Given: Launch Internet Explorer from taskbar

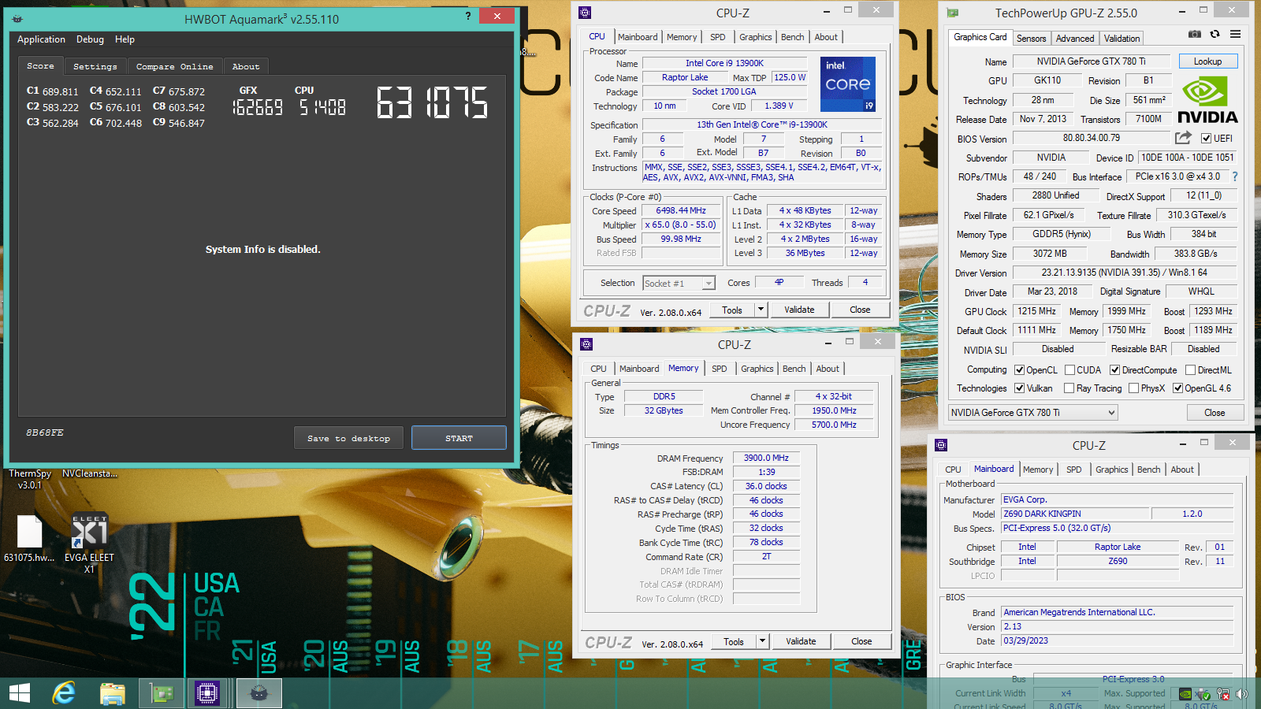Looking at the screenshot, I should tap(64, 693).
